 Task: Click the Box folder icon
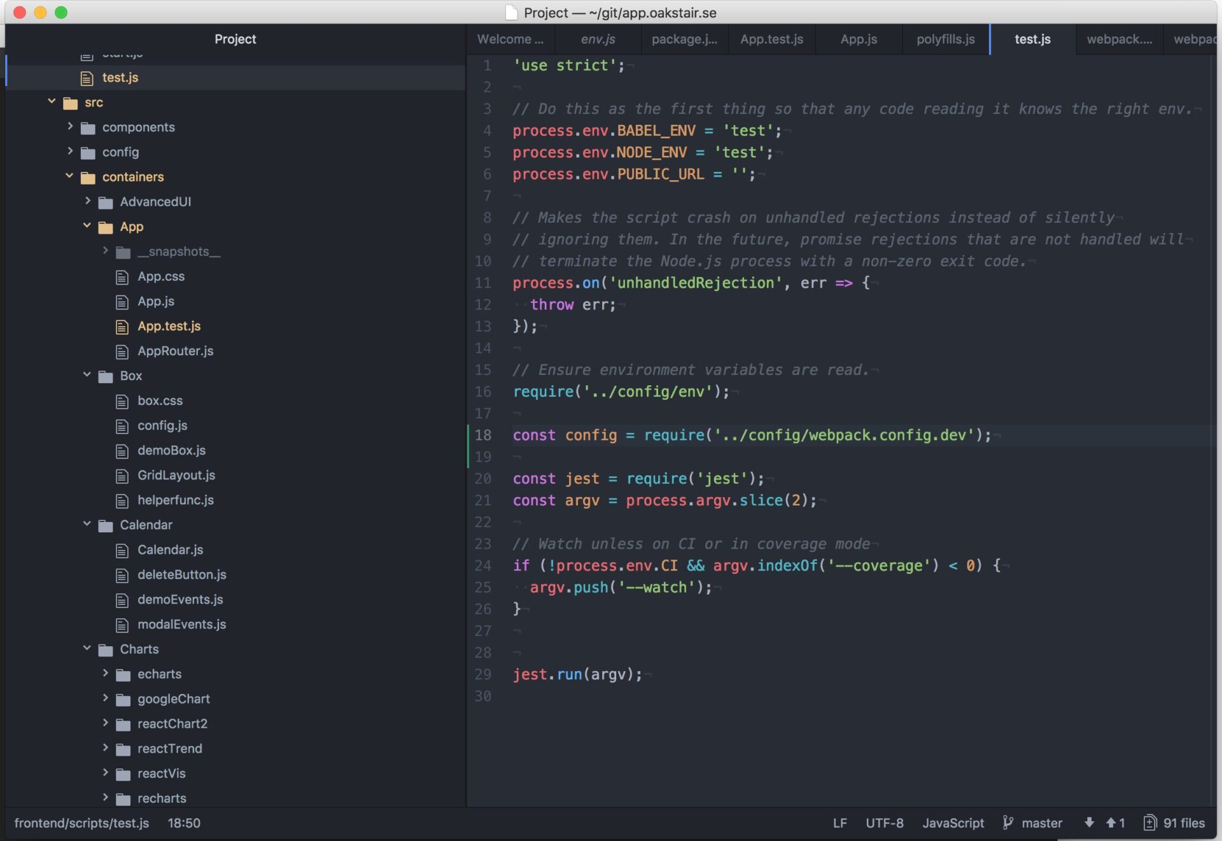(x=106, y=376)
